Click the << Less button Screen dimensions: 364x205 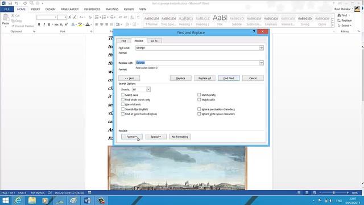click(129, 79)
